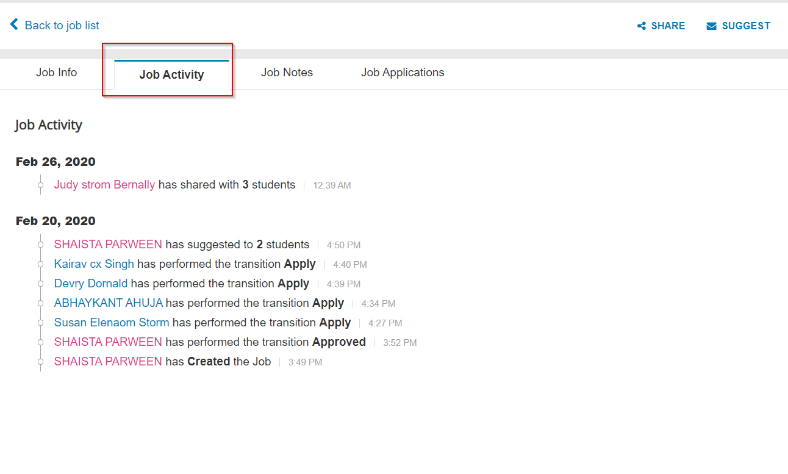
Task: Open the Job Info tab
Action: [56, 73]
